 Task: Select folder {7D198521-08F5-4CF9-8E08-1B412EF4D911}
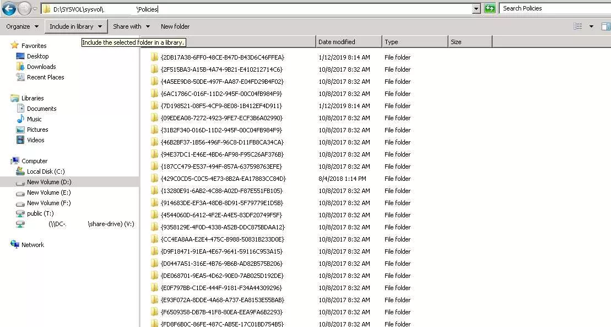click(x=221, y=106)
